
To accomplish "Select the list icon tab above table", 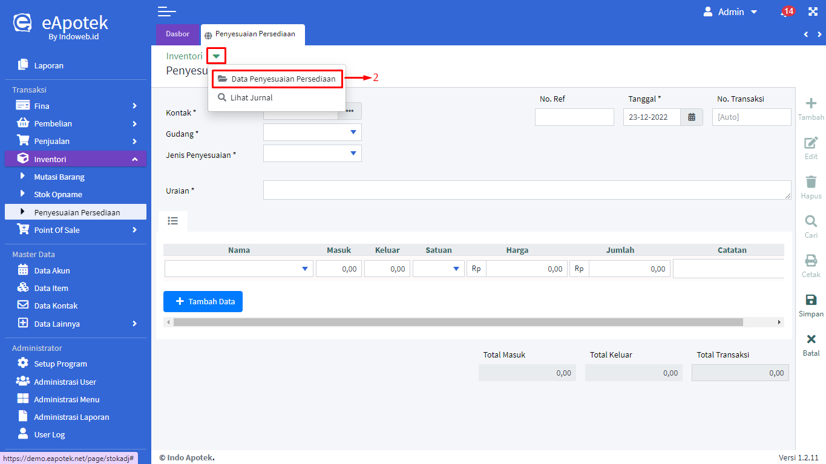I will pos(172,221).
